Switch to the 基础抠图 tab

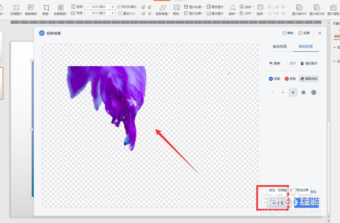280,46
